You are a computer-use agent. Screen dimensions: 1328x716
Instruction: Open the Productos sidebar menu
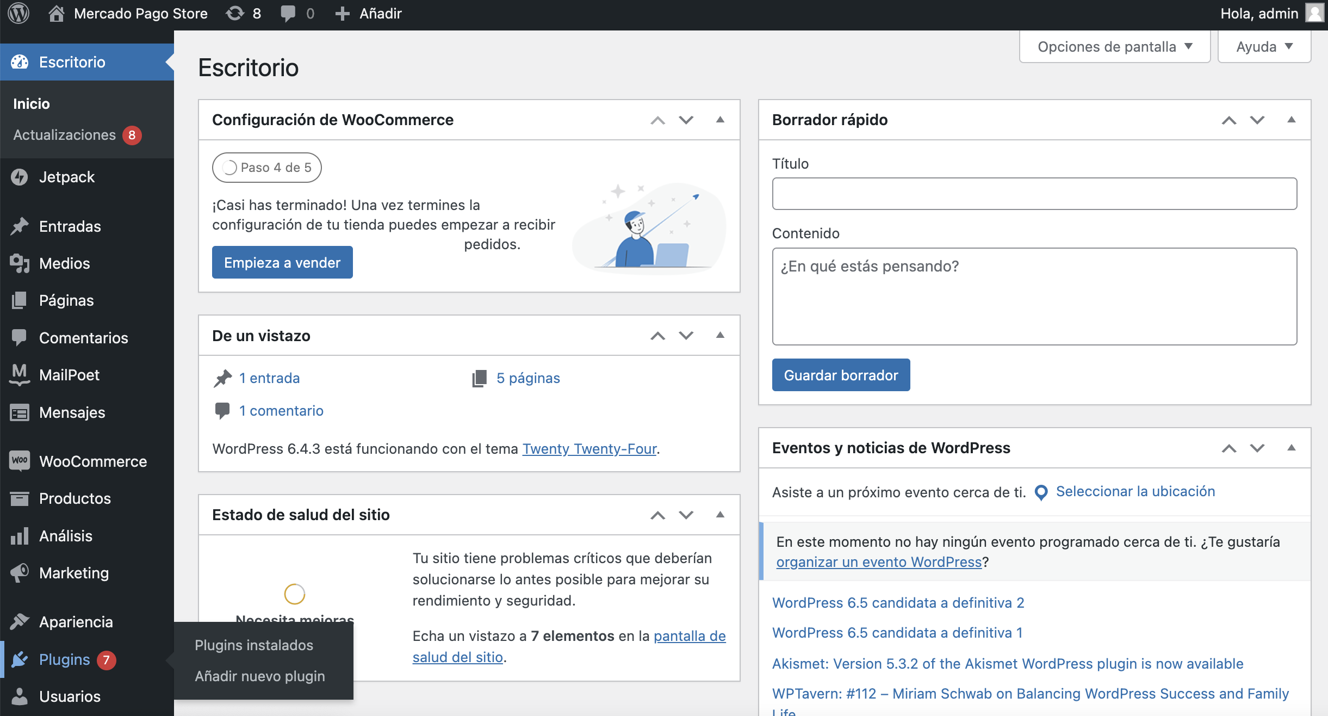[x=87, y=498]
